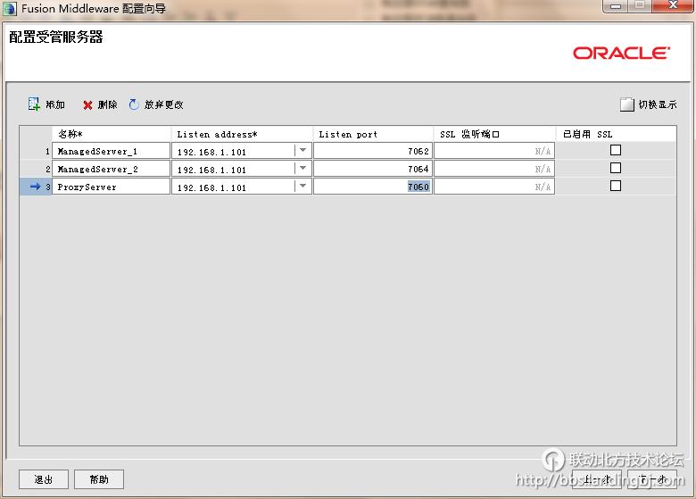Click SSL listen port field for ProxyServer

[494, 187]
